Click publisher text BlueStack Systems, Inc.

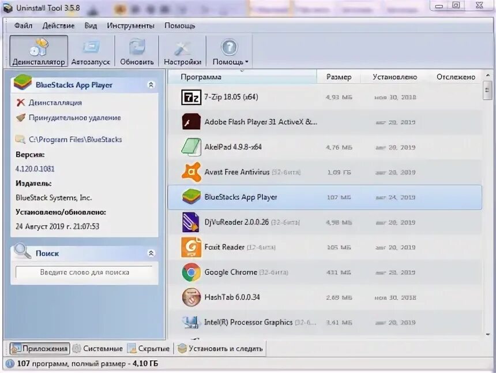[54, 197]
